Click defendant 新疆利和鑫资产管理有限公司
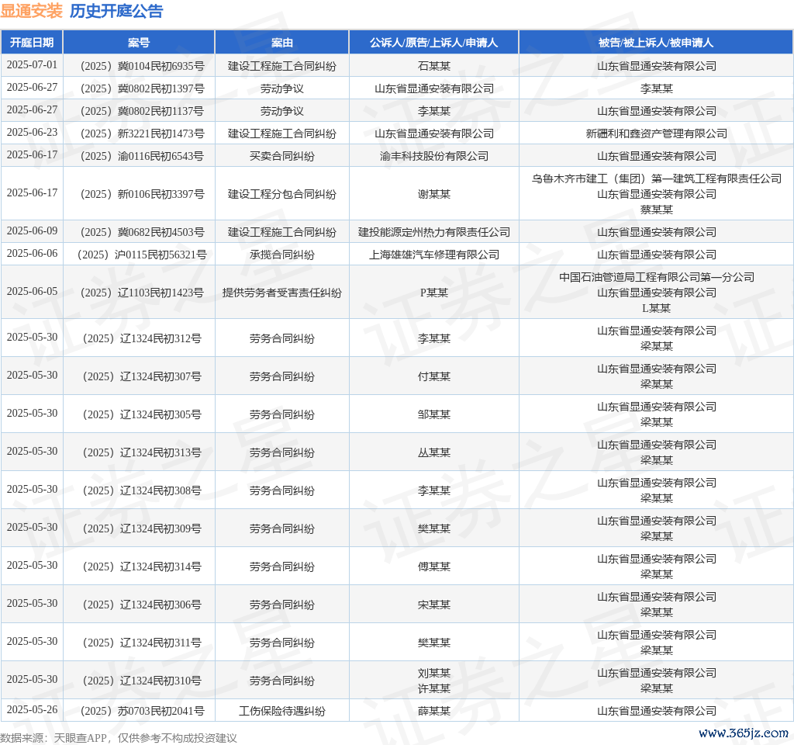The height and width of the screenshot is (745, 794). click(x=656, y=133)
